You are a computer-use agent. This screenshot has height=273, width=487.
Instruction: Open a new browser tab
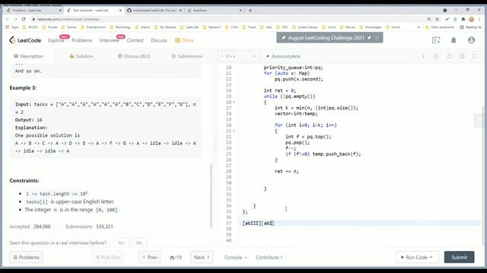tap(250, 10)
